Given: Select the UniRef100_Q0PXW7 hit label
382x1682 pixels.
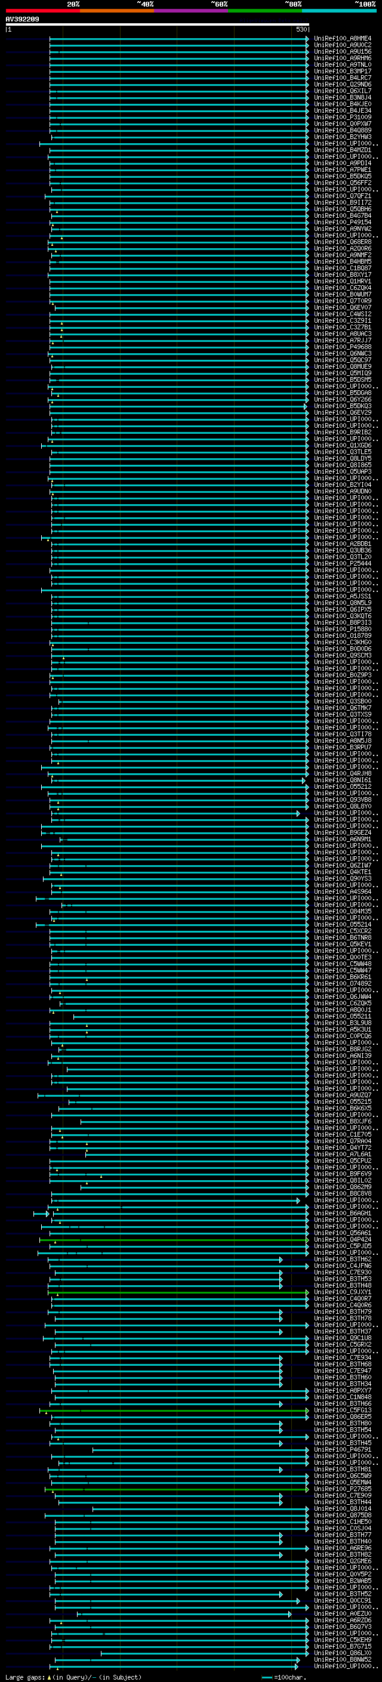Looking at the screenshot, I should point(342,124).
